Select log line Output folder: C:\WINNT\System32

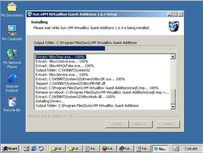click(63, 70)
